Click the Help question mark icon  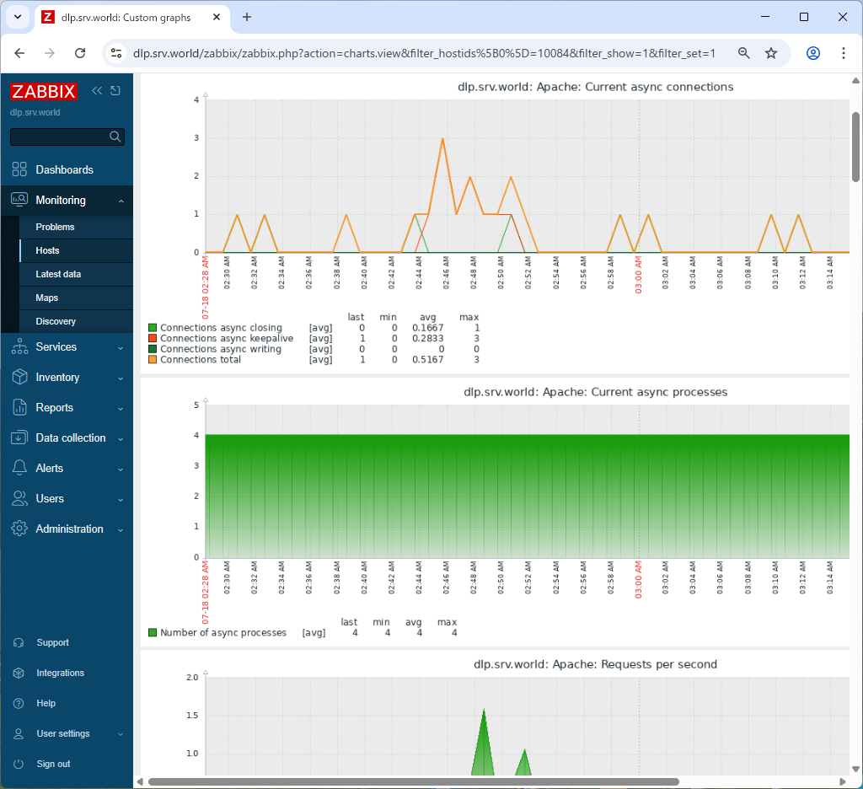[19, 703]
